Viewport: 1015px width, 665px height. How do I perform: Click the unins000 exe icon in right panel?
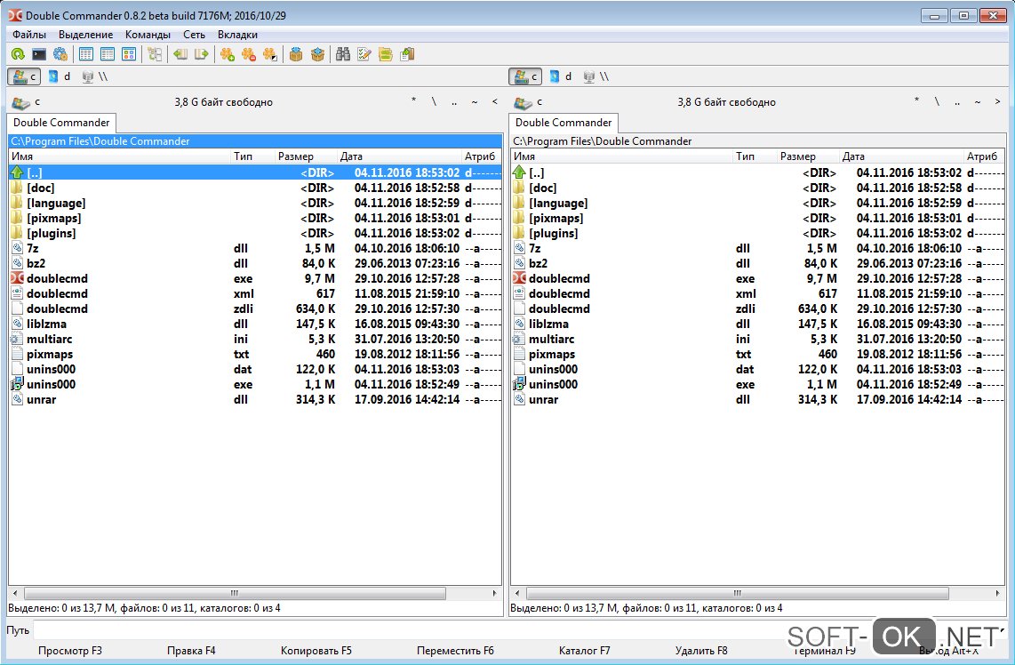coord(519,385)
